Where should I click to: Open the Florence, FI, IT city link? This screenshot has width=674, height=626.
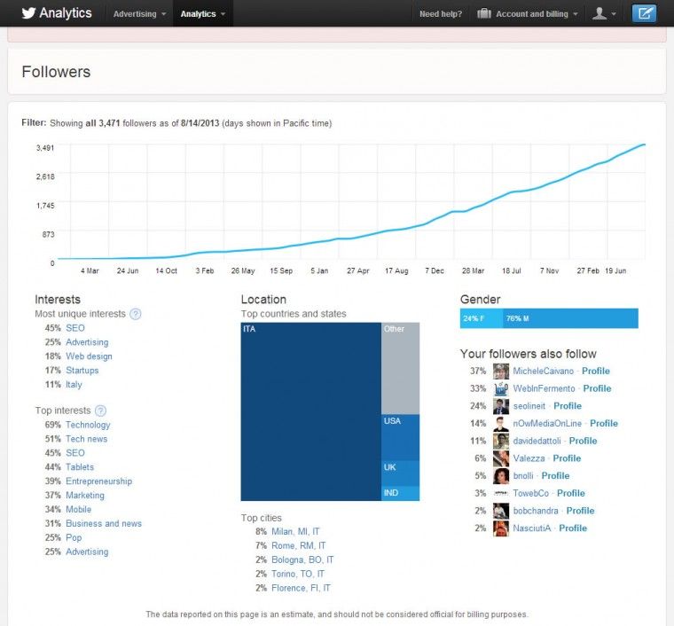[x=301, y=588]
